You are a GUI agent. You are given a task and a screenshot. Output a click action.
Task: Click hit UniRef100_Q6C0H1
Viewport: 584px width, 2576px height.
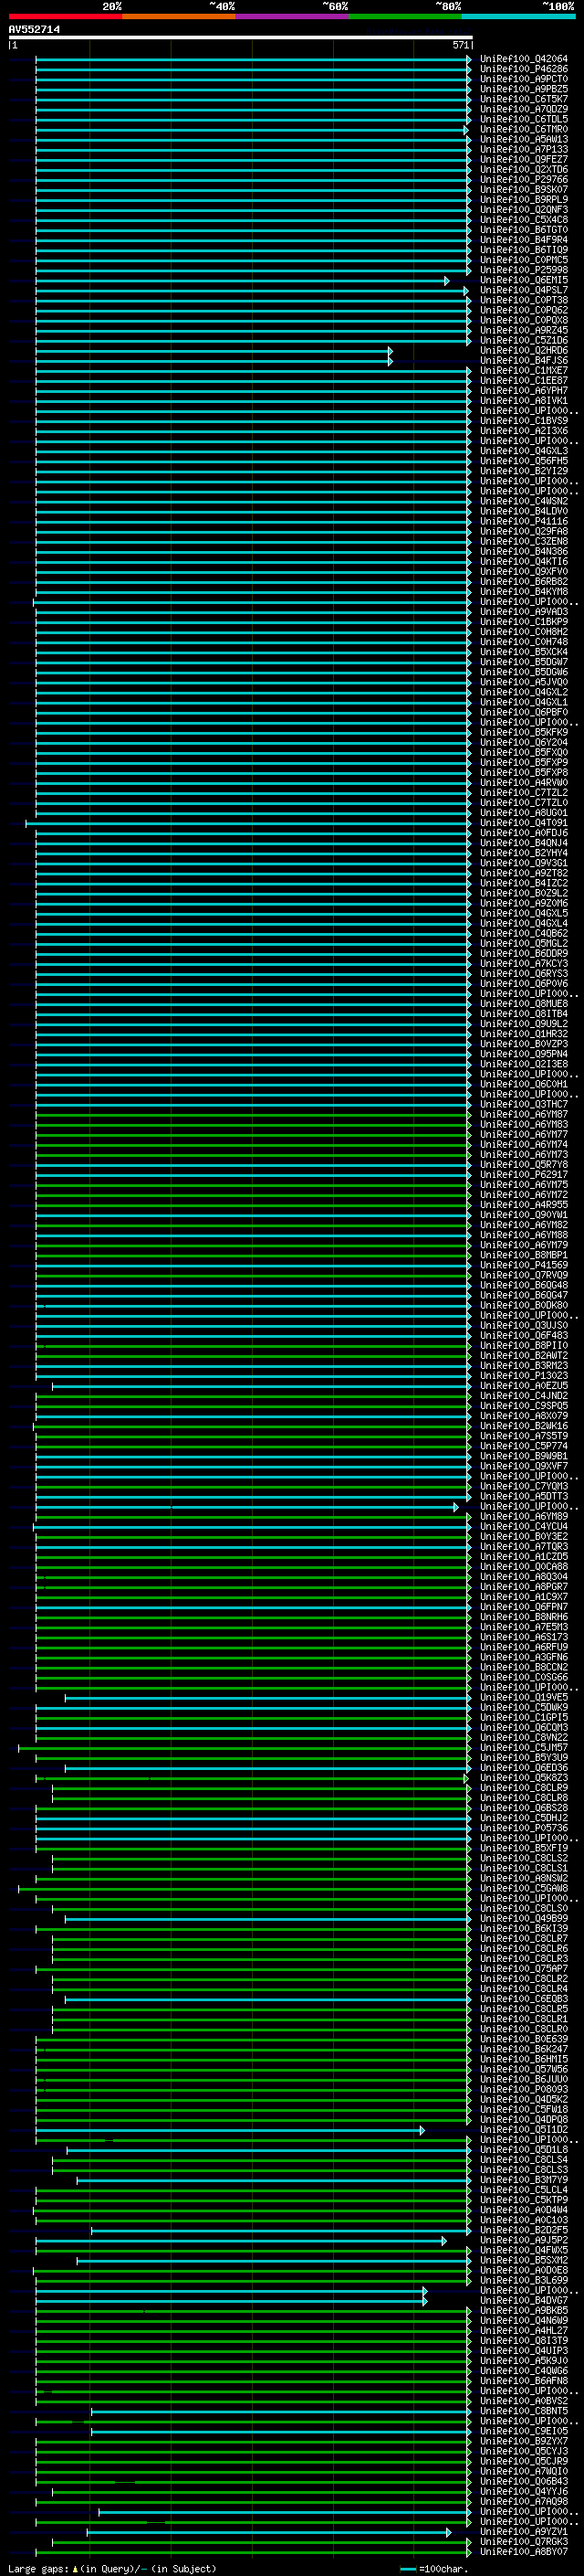pyautogui.click(x=524, y=1084)
